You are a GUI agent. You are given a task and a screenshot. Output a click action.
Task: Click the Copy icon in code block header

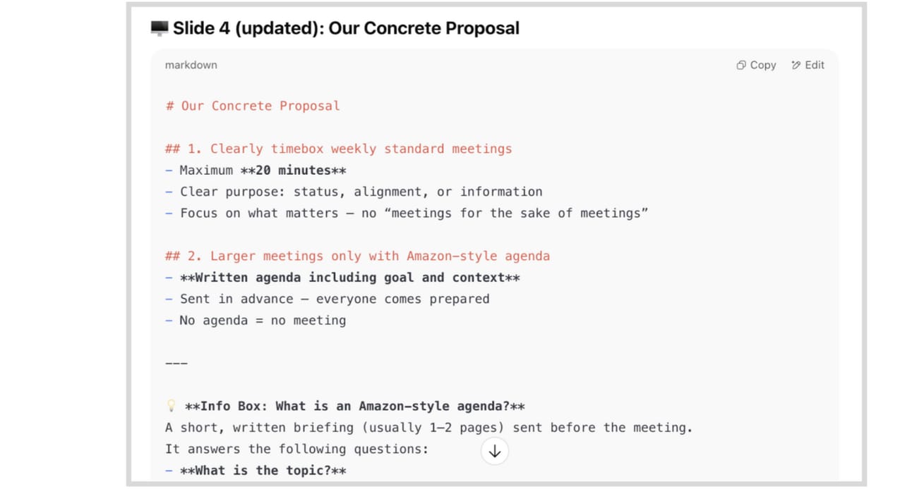[x=740, y=65]
